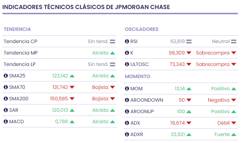The image size is (241, 143).
Task: Click the MOMENTO section heading
Action: point(138,76)
